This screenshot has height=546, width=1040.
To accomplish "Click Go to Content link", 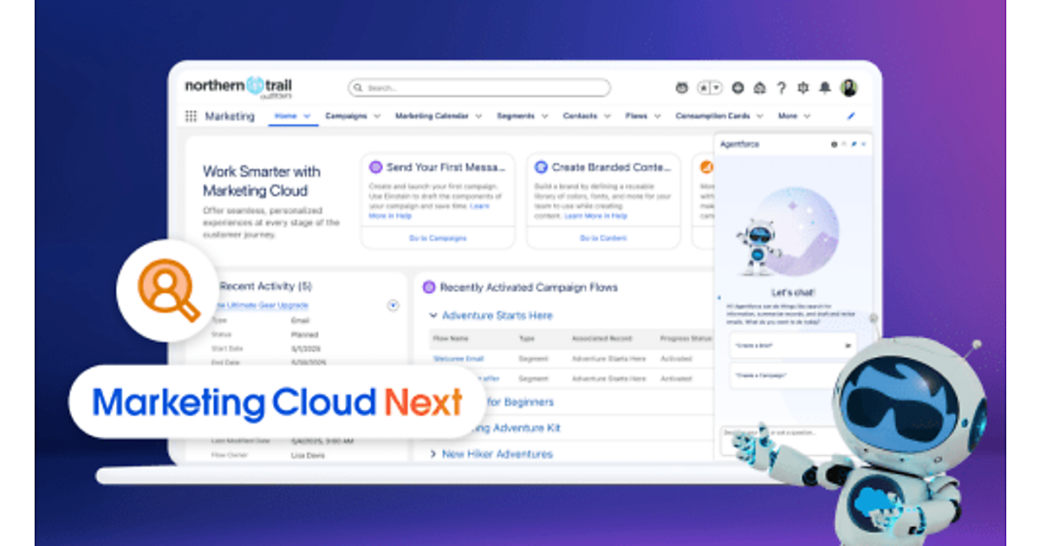I will point(603,237).
